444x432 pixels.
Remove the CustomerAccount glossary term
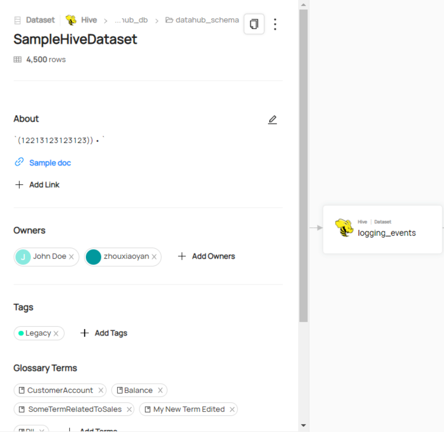point(101,390)
